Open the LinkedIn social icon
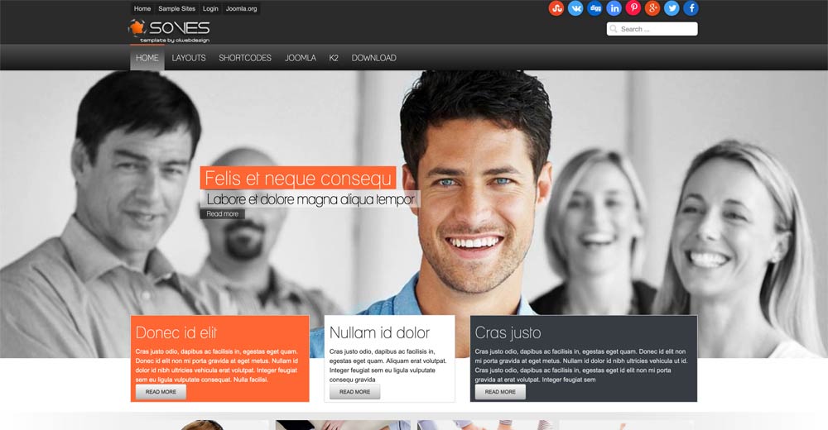Viewport: 828px width, 430px height. pos(614,8)
